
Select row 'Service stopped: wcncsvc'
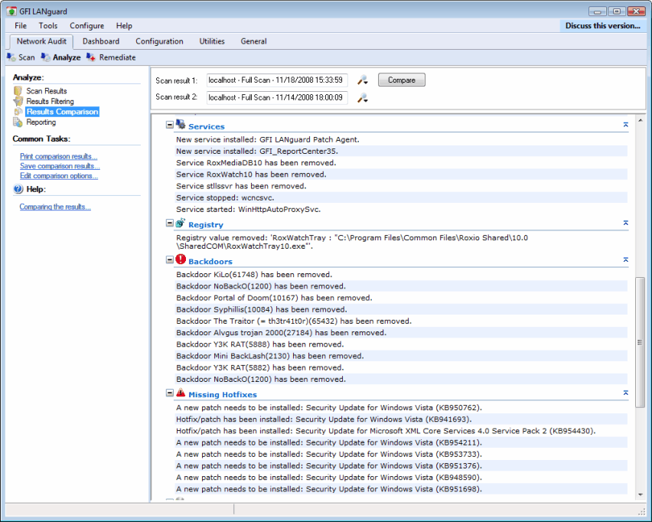(x=401, y=197)
